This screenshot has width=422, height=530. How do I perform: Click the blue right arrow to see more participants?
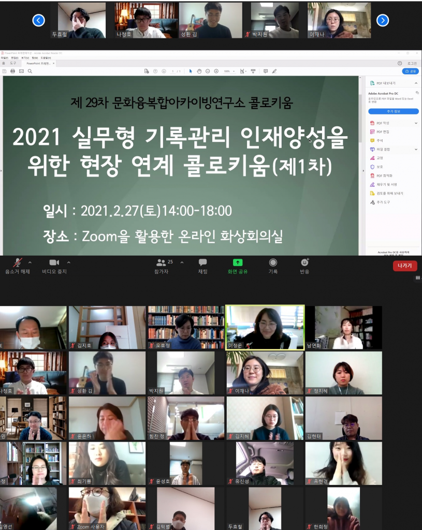point(382,19)
